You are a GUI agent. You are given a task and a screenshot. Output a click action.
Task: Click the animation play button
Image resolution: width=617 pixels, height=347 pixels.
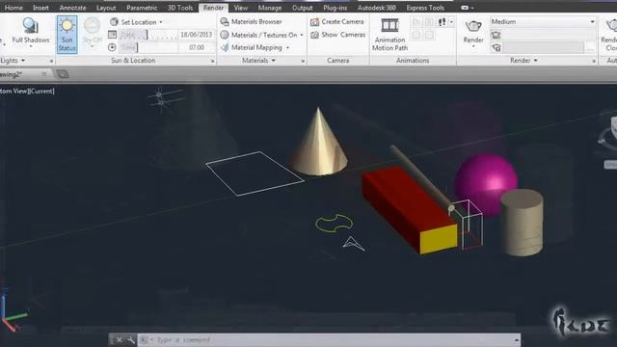pyautogui.click(x=416, y=22)
